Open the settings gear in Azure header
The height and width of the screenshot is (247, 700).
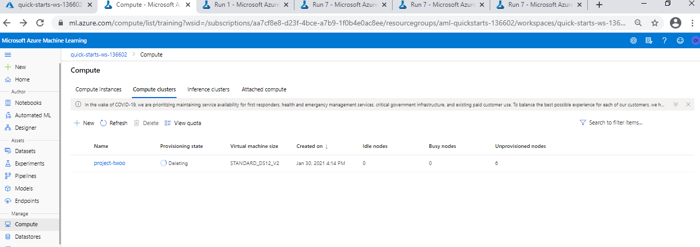click(x=633, y=40)
